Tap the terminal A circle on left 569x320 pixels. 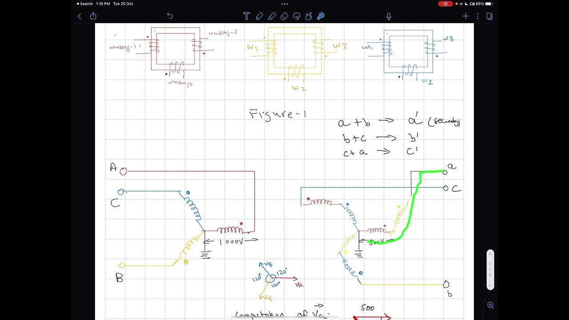click(123, 171)
